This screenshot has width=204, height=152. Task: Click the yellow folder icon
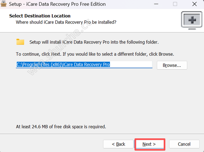pos(20,42)
